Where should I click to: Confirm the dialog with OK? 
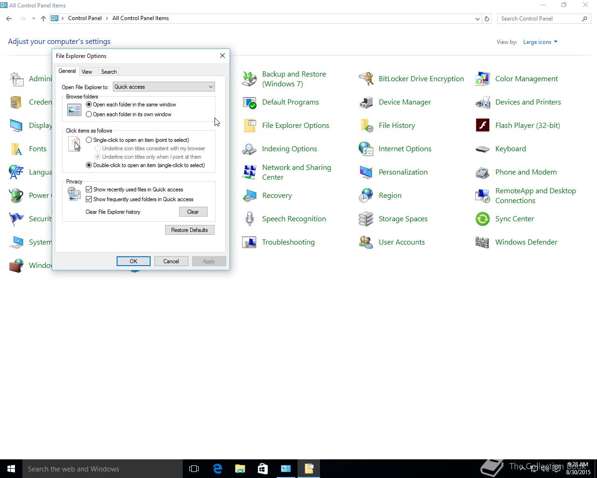133,261
